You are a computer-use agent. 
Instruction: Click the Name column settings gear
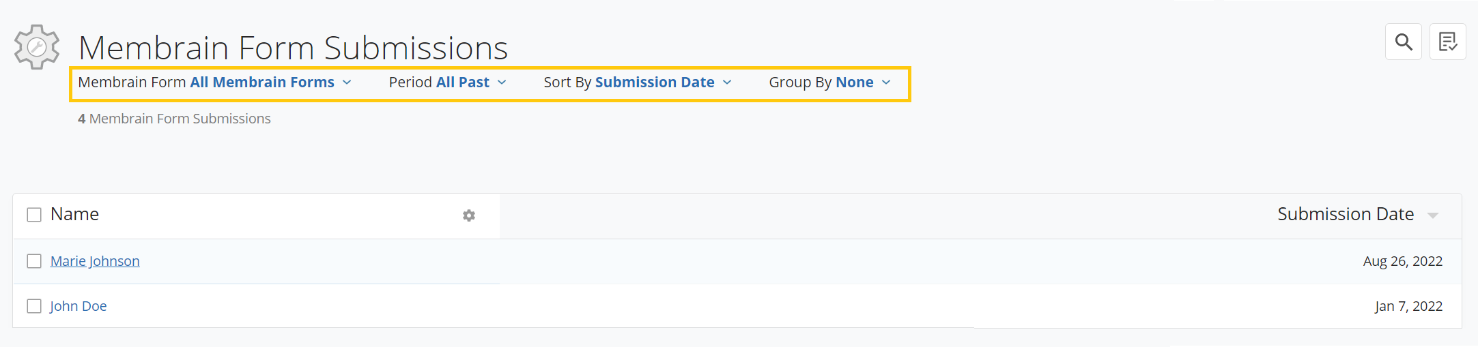coord(469,215)
